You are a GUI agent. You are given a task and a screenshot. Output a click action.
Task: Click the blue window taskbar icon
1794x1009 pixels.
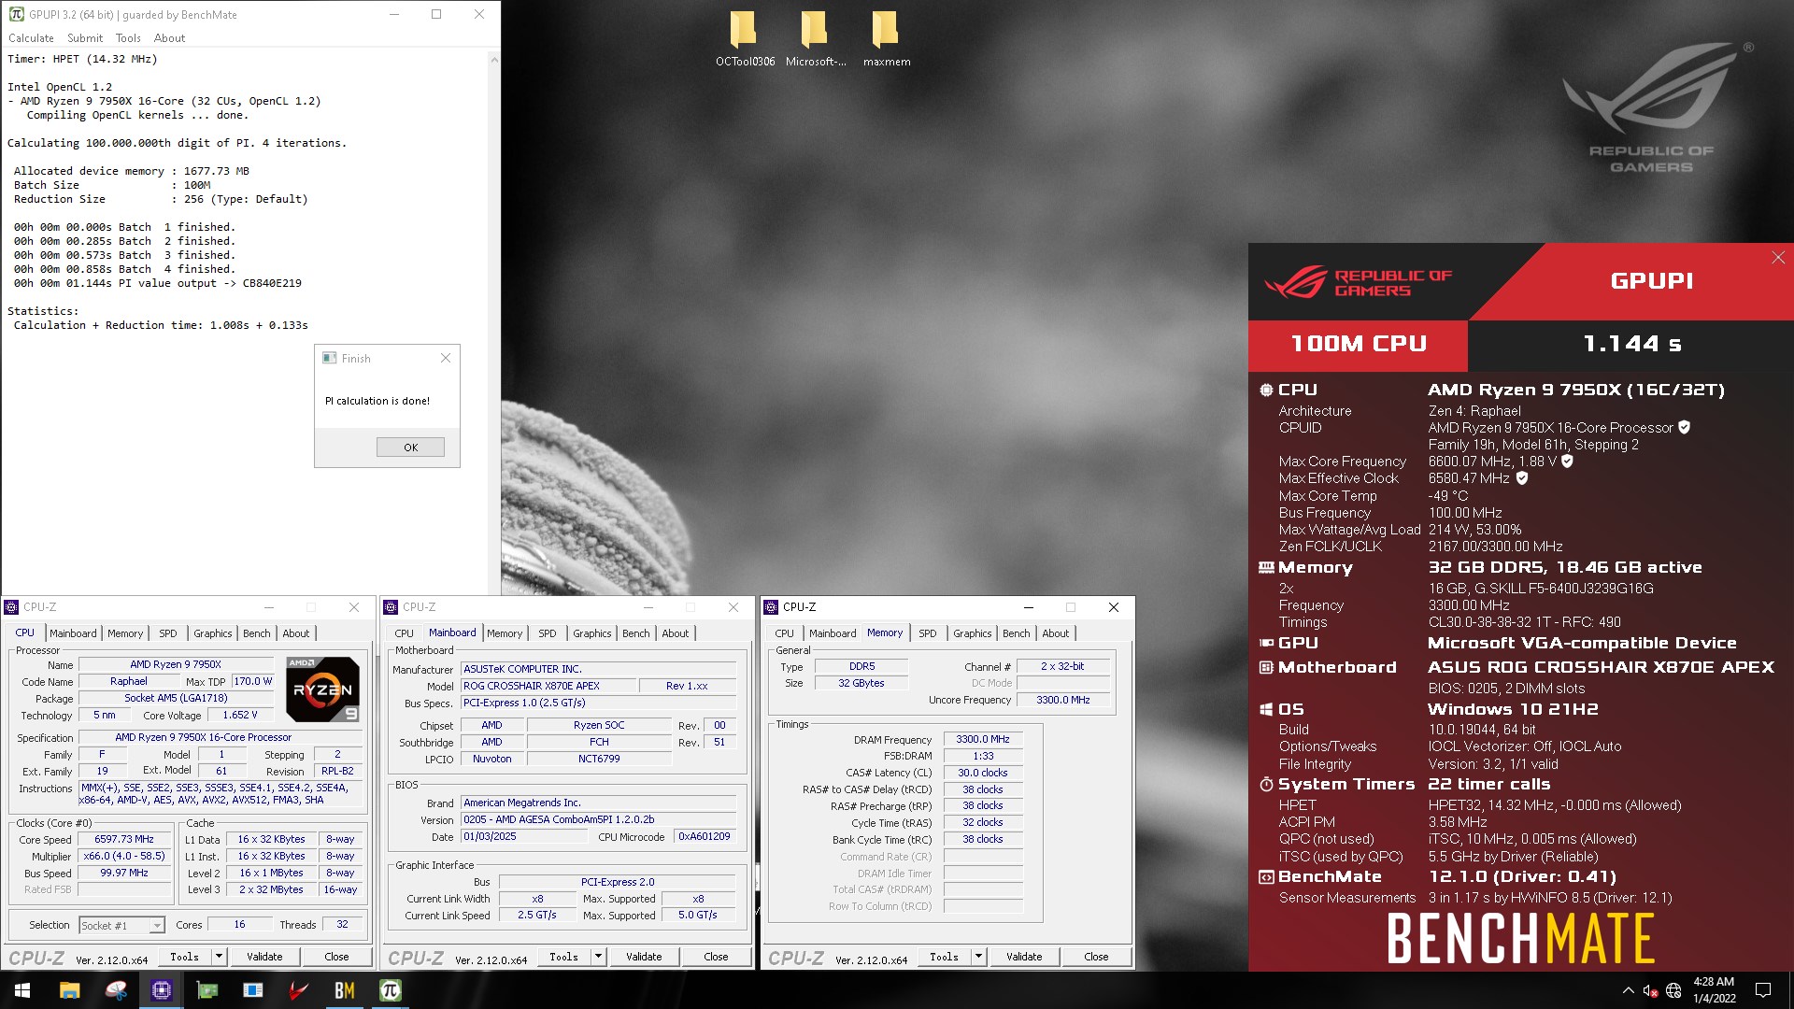[x=253, y=990]
